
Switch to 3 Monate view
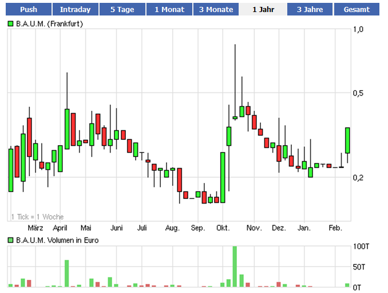click(216, 9)
